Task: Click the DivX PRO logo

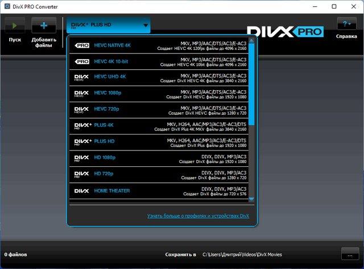Action: pyautogui.click(x=286, y=31)
